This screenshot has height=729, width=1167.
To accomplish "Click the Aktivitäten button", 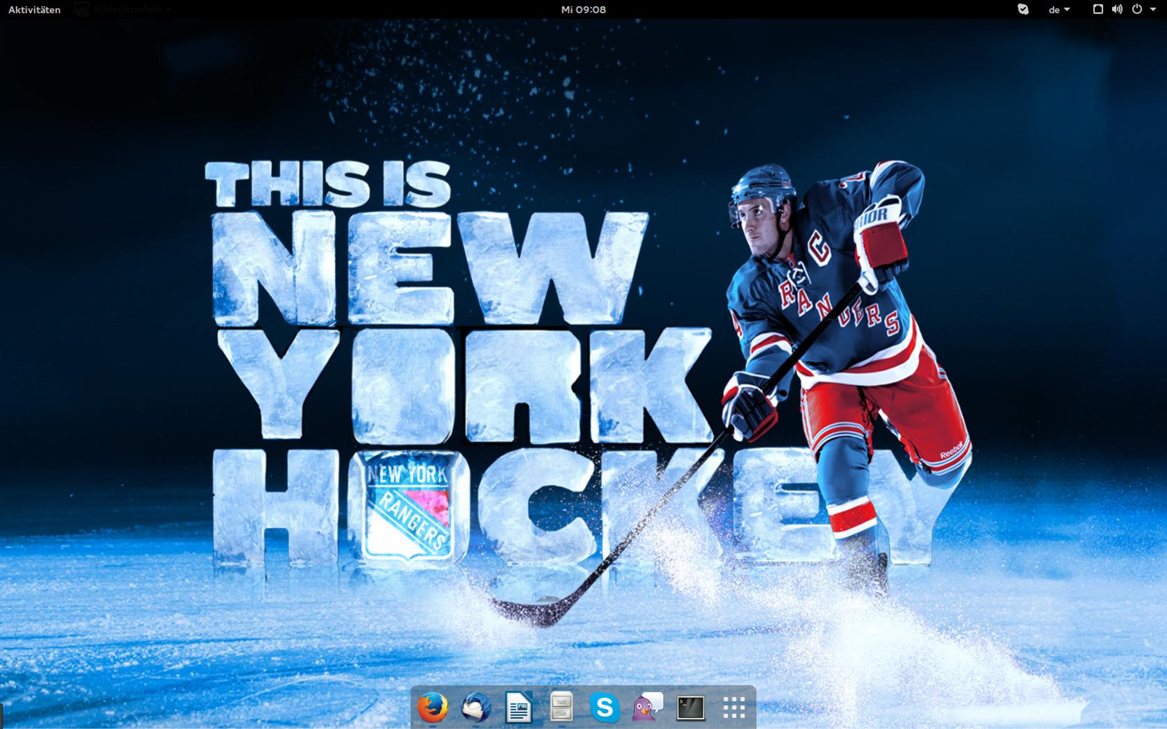I will tap(35, 10).
